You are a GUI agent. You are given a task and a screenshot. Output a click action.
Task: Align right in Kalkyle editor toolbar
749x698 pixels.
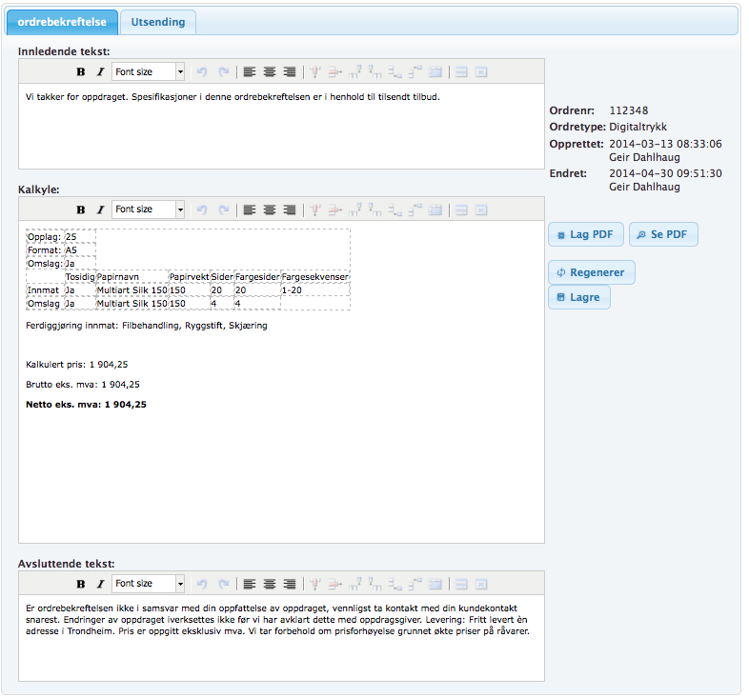pyautogui.click(x=290, y=209)
